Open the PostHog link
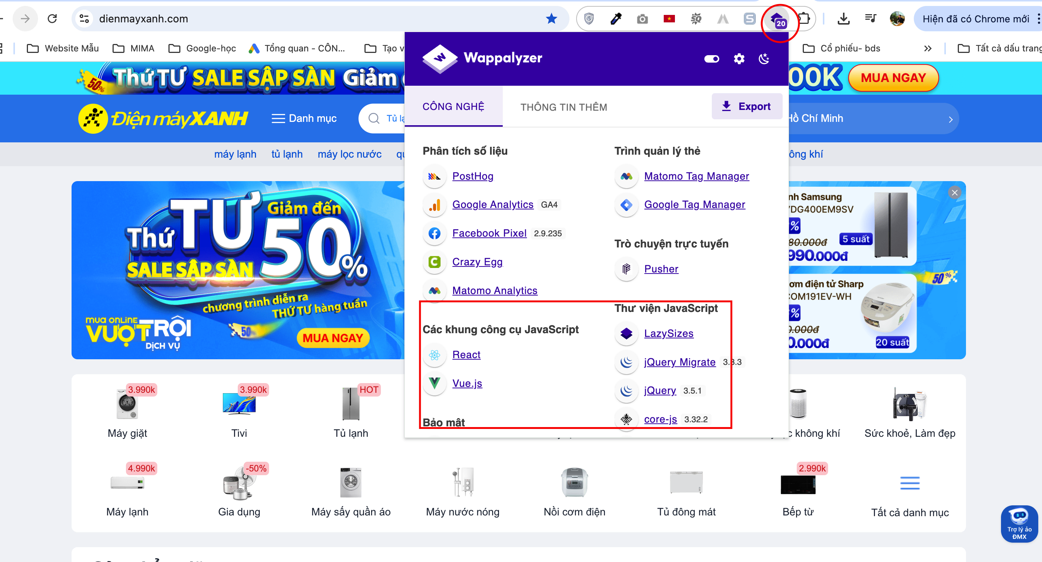The image size is (1042, 562). pyautogui.click(x=473, y=176)
